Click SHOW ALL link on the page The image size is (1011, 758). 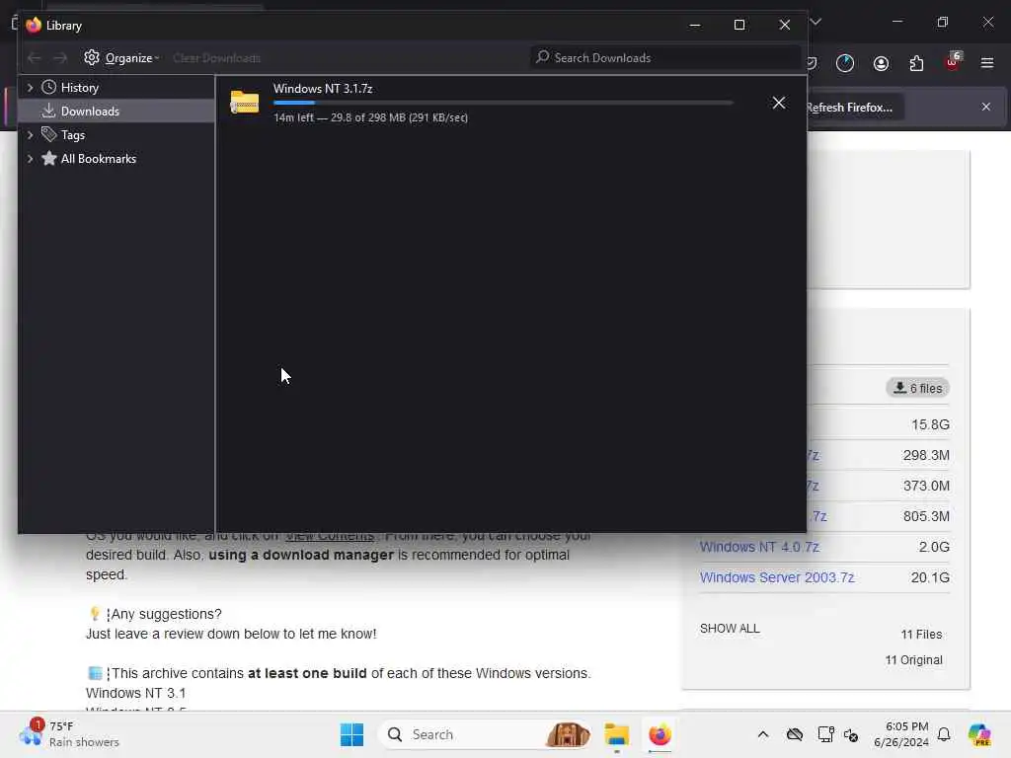[730, 629]
